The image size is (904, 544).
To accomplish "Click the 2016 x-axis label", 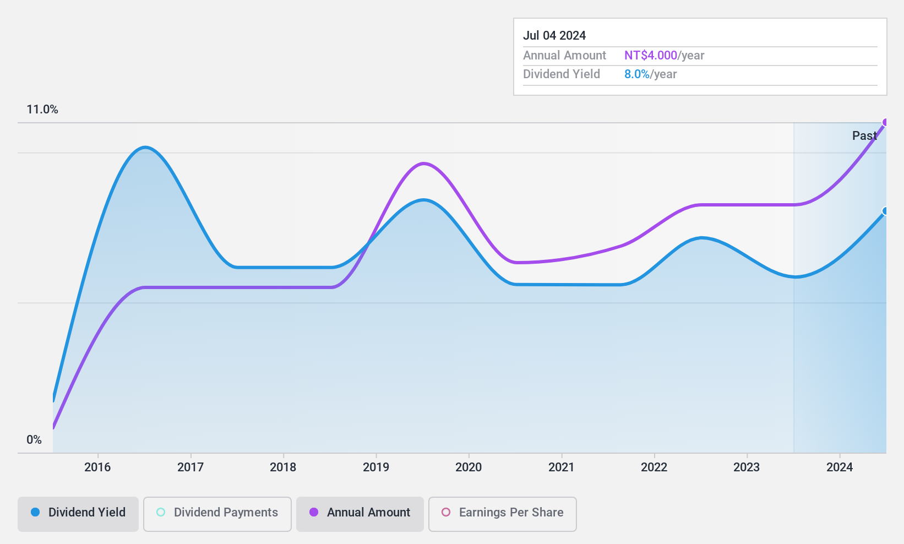I will 97,467.
